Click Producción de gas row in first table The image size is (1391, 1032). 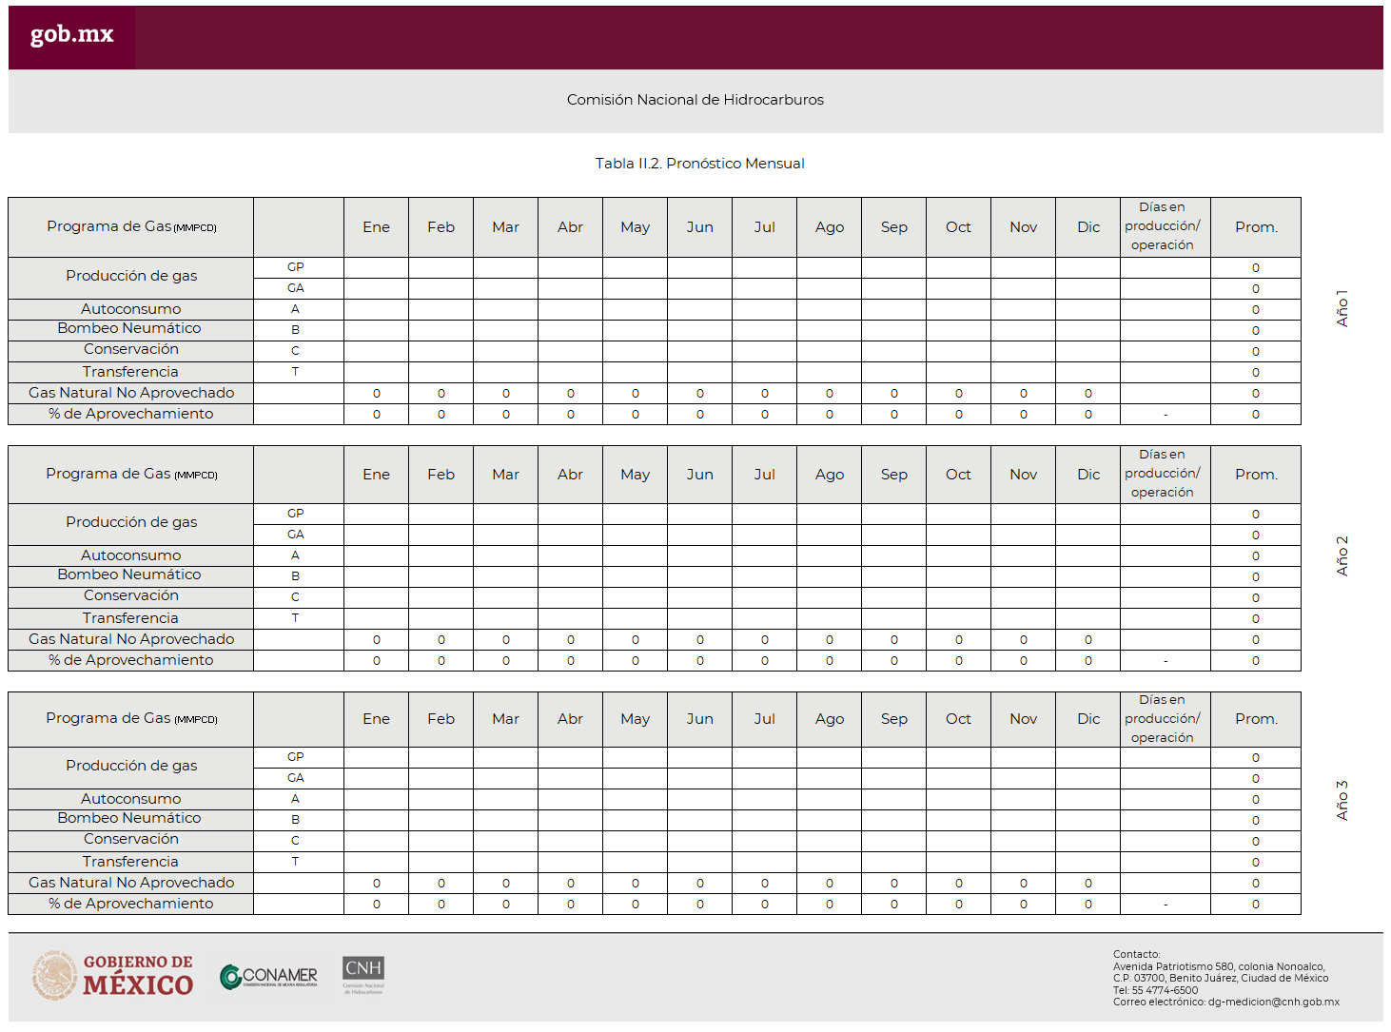(130, 276)
